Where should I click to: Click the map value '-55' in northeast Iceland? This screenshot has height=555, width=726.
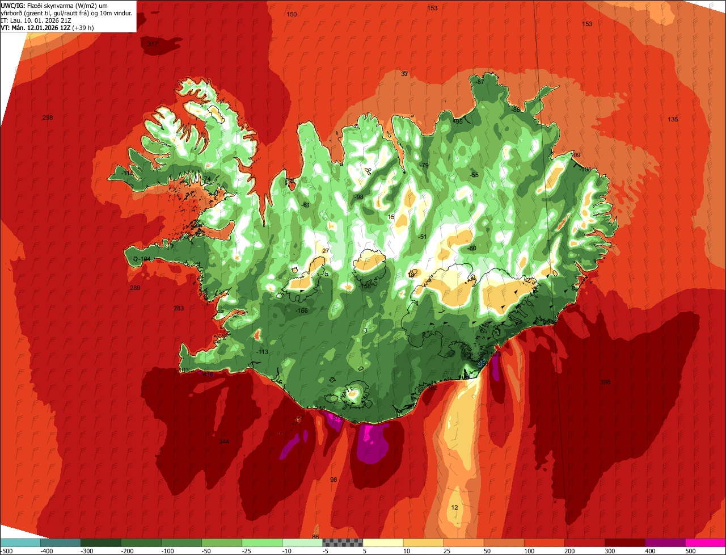pos(474,175)
